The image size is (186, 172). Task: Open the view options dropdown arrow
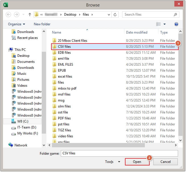point(164,24)
